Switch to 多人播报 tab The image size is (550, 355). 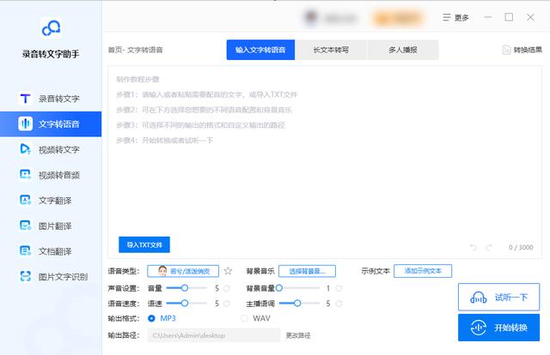point(403,50)
